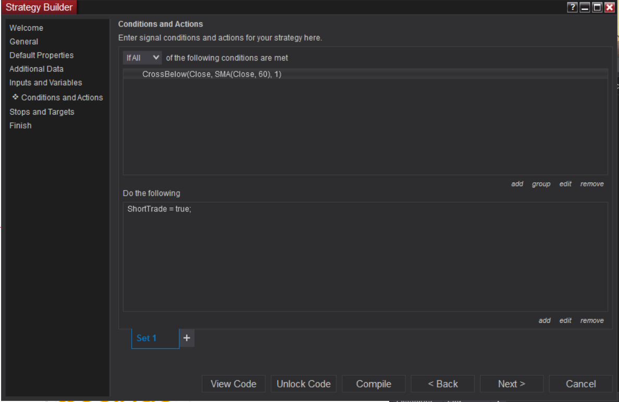Go to Stops and Targets
This screenshot has height=402, width=619.
click(42, 112)
